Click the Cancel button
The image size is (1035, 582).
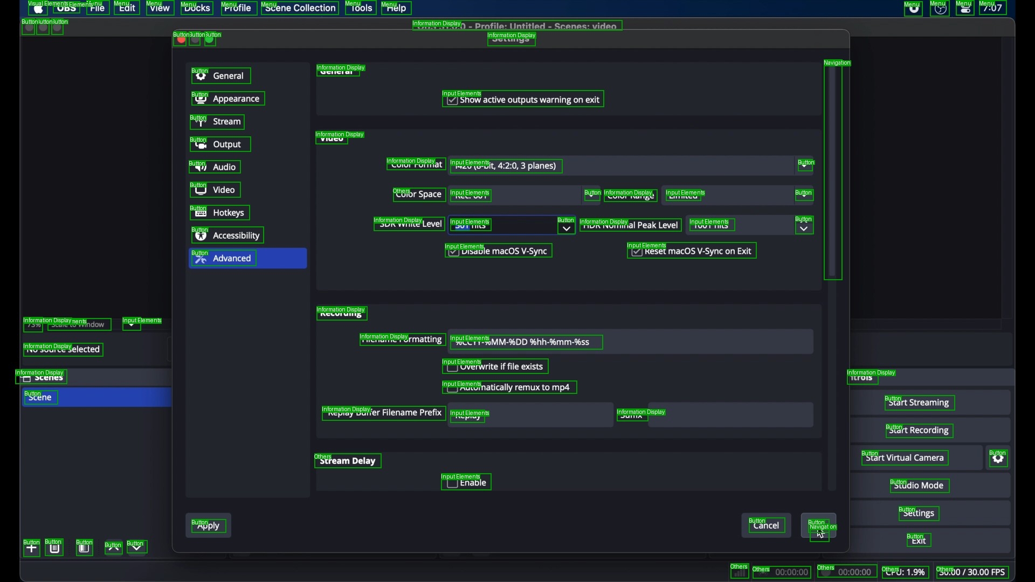(767, 526)
